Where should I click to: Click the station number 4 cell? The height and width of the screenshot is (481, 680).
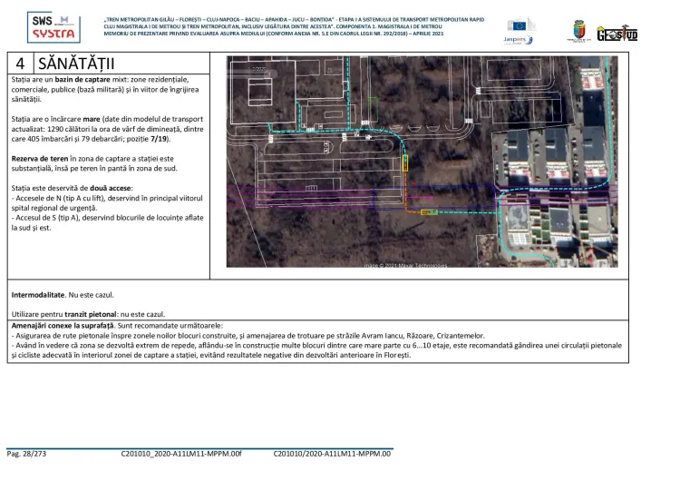[x=19, y=64]
